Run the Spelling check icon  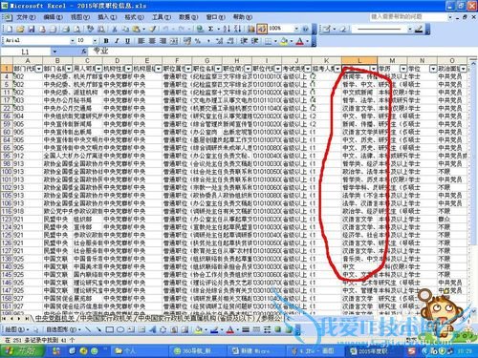(91, 30)
